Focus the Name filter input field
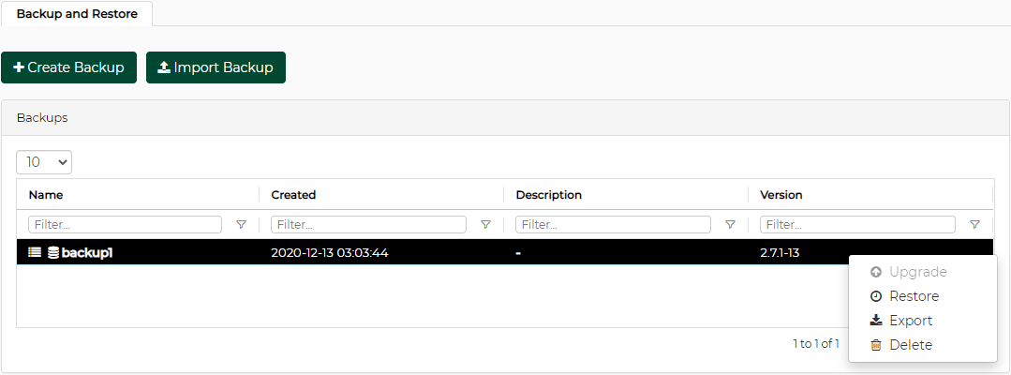 (125, 225)
